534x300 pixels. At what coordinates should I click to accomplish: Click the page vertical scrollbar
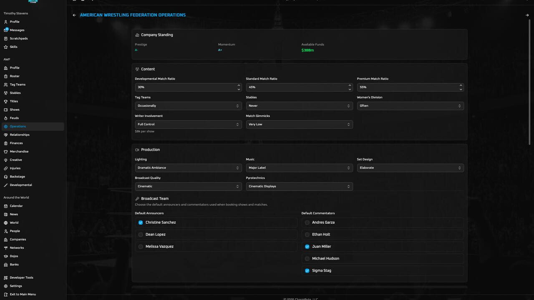530,81
